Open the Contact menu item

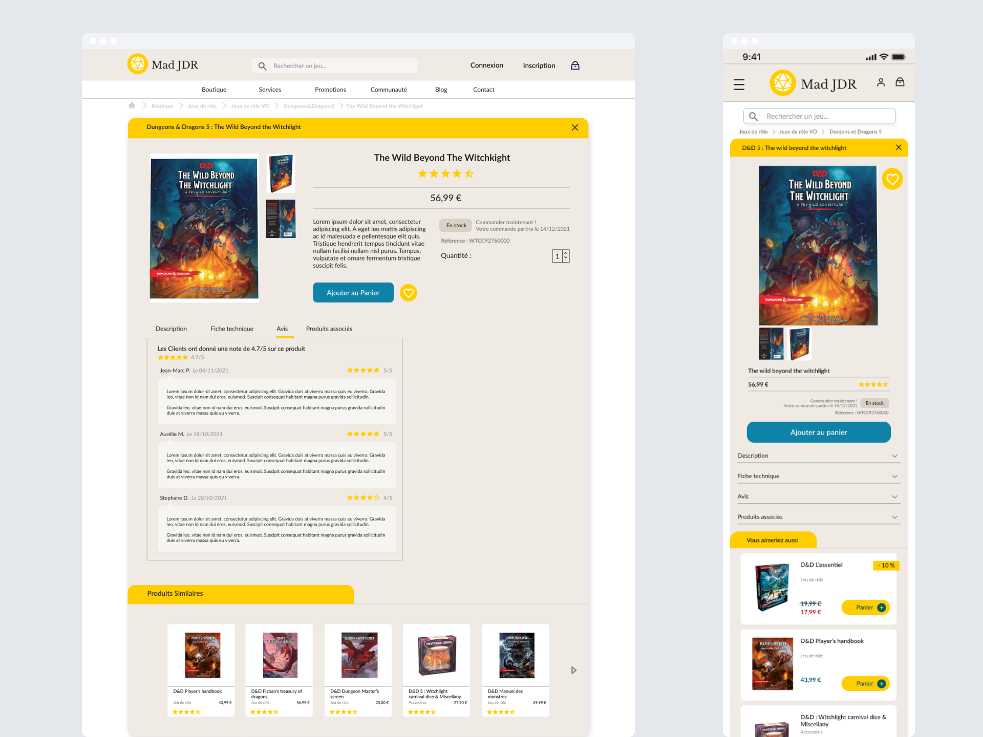coord(483,90)
